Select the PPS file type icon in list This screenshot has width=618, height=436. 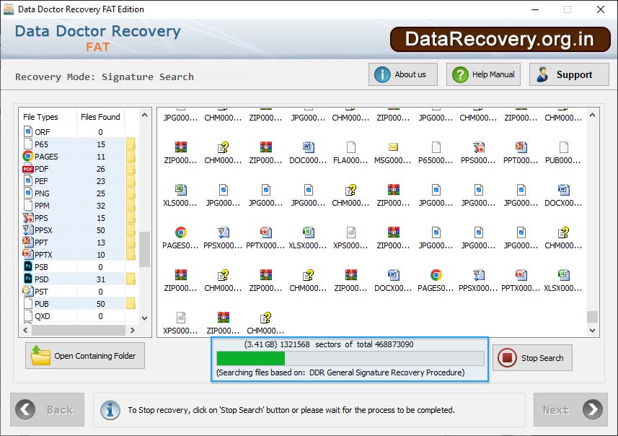[x=28, y=217]
